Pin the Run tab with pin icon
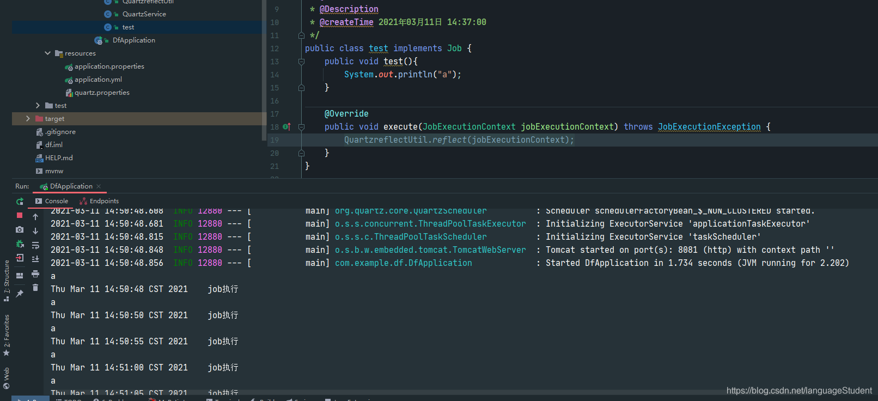This screenshot has height=401, width=878. tap(20, 293)
